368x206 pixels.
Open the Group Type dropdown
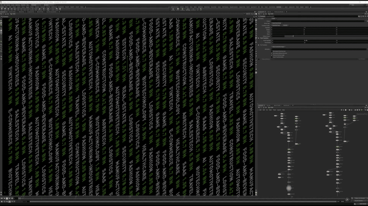277,23
